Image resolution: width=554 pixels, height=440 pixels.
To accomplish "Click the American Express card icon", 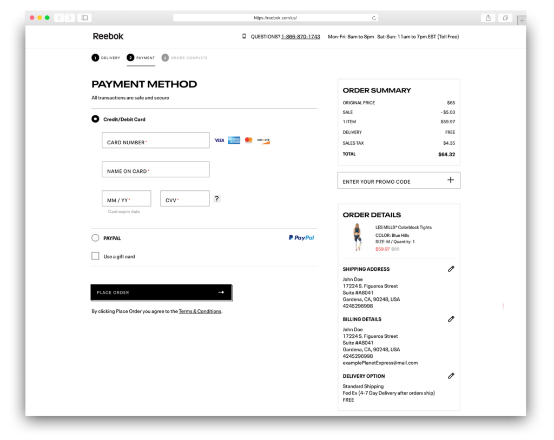I will pyautogui.click(x=234, y=140).
